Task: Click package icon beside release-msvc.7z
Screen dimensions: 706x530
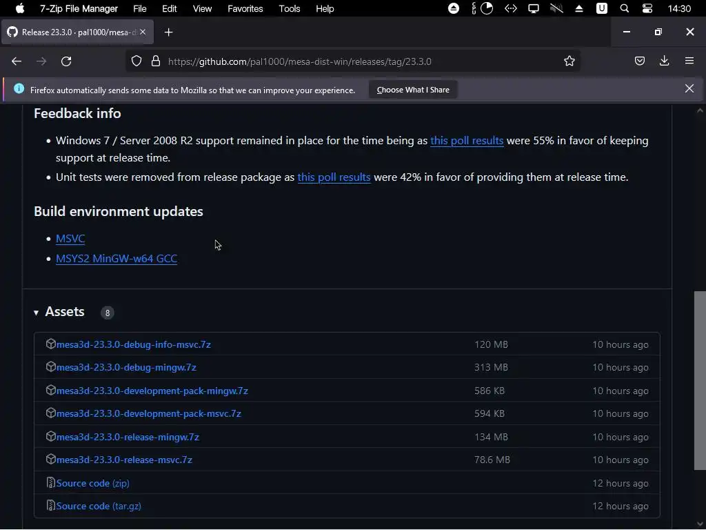Action: (50, 459)
